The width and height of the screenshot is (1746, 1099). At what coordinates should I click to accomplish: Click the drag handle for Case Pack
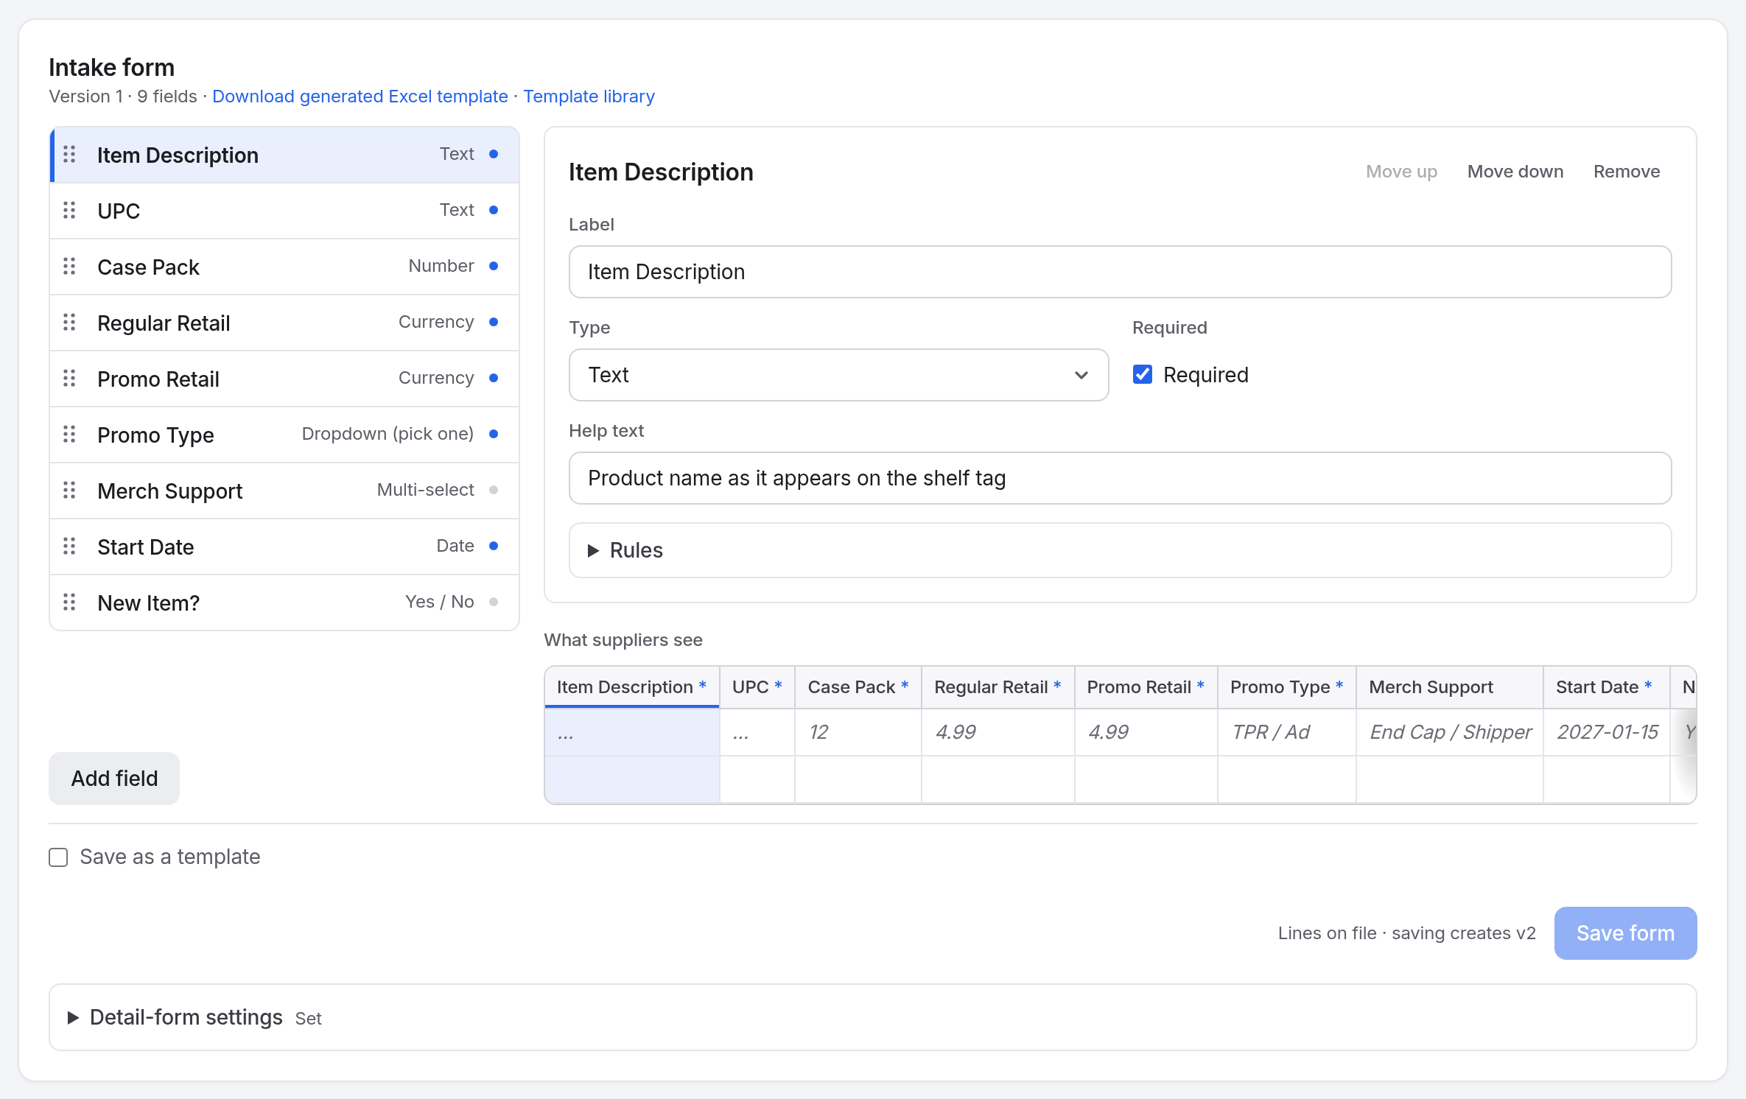pyautogui.click(x=69, y=267)
